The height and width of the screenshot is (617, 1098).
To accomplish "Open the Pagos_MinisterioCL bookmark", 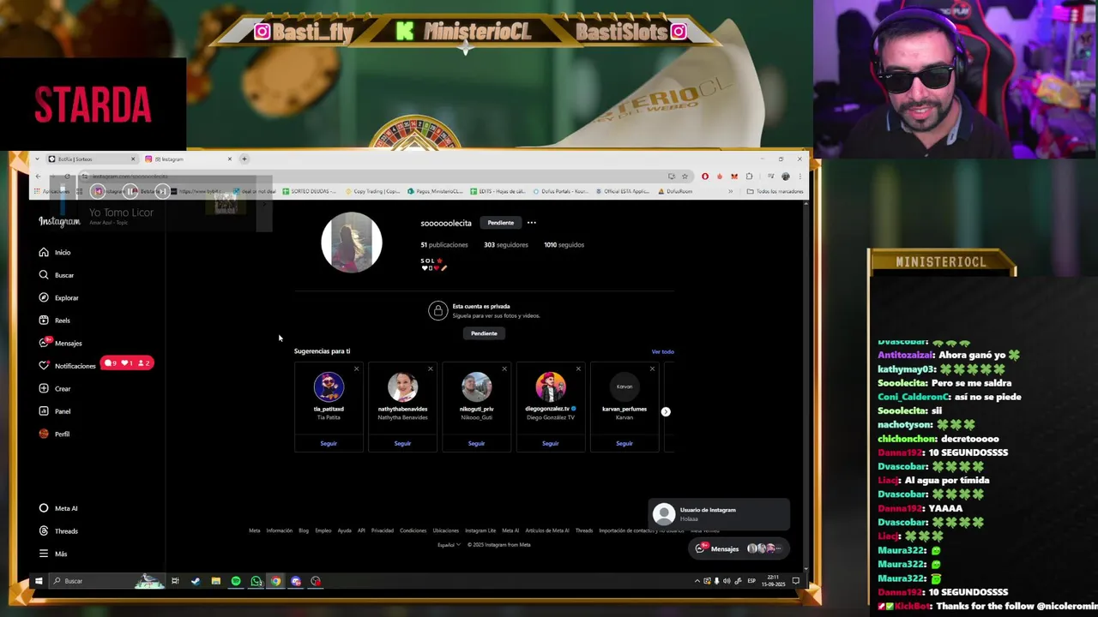I will [x=435, y=191].
